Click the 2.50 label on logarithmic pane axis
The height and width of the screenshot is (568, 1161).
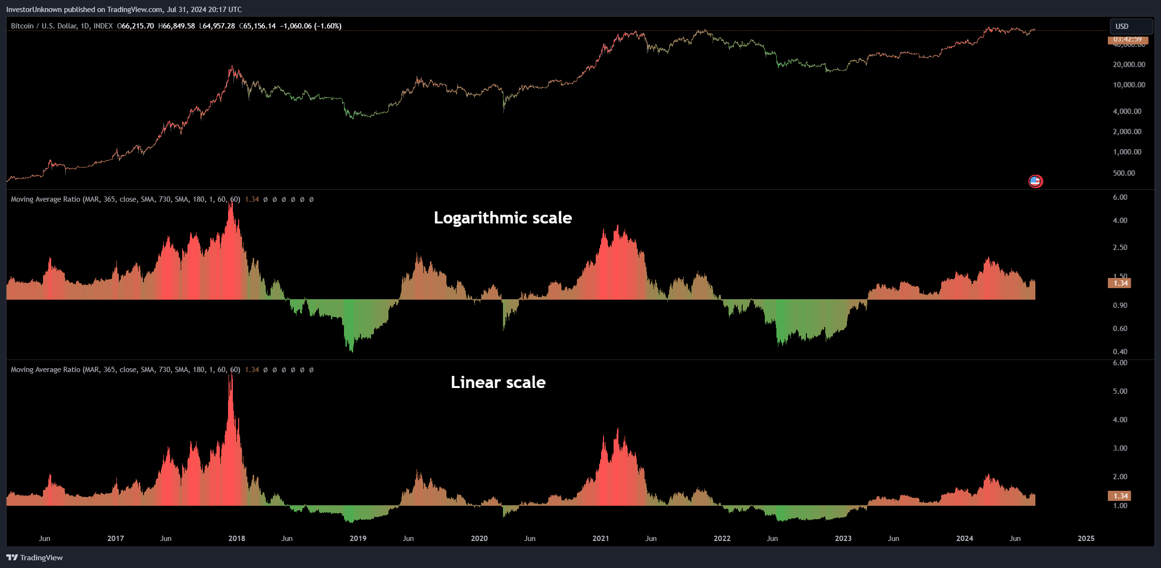click(x=1120, y=248)
